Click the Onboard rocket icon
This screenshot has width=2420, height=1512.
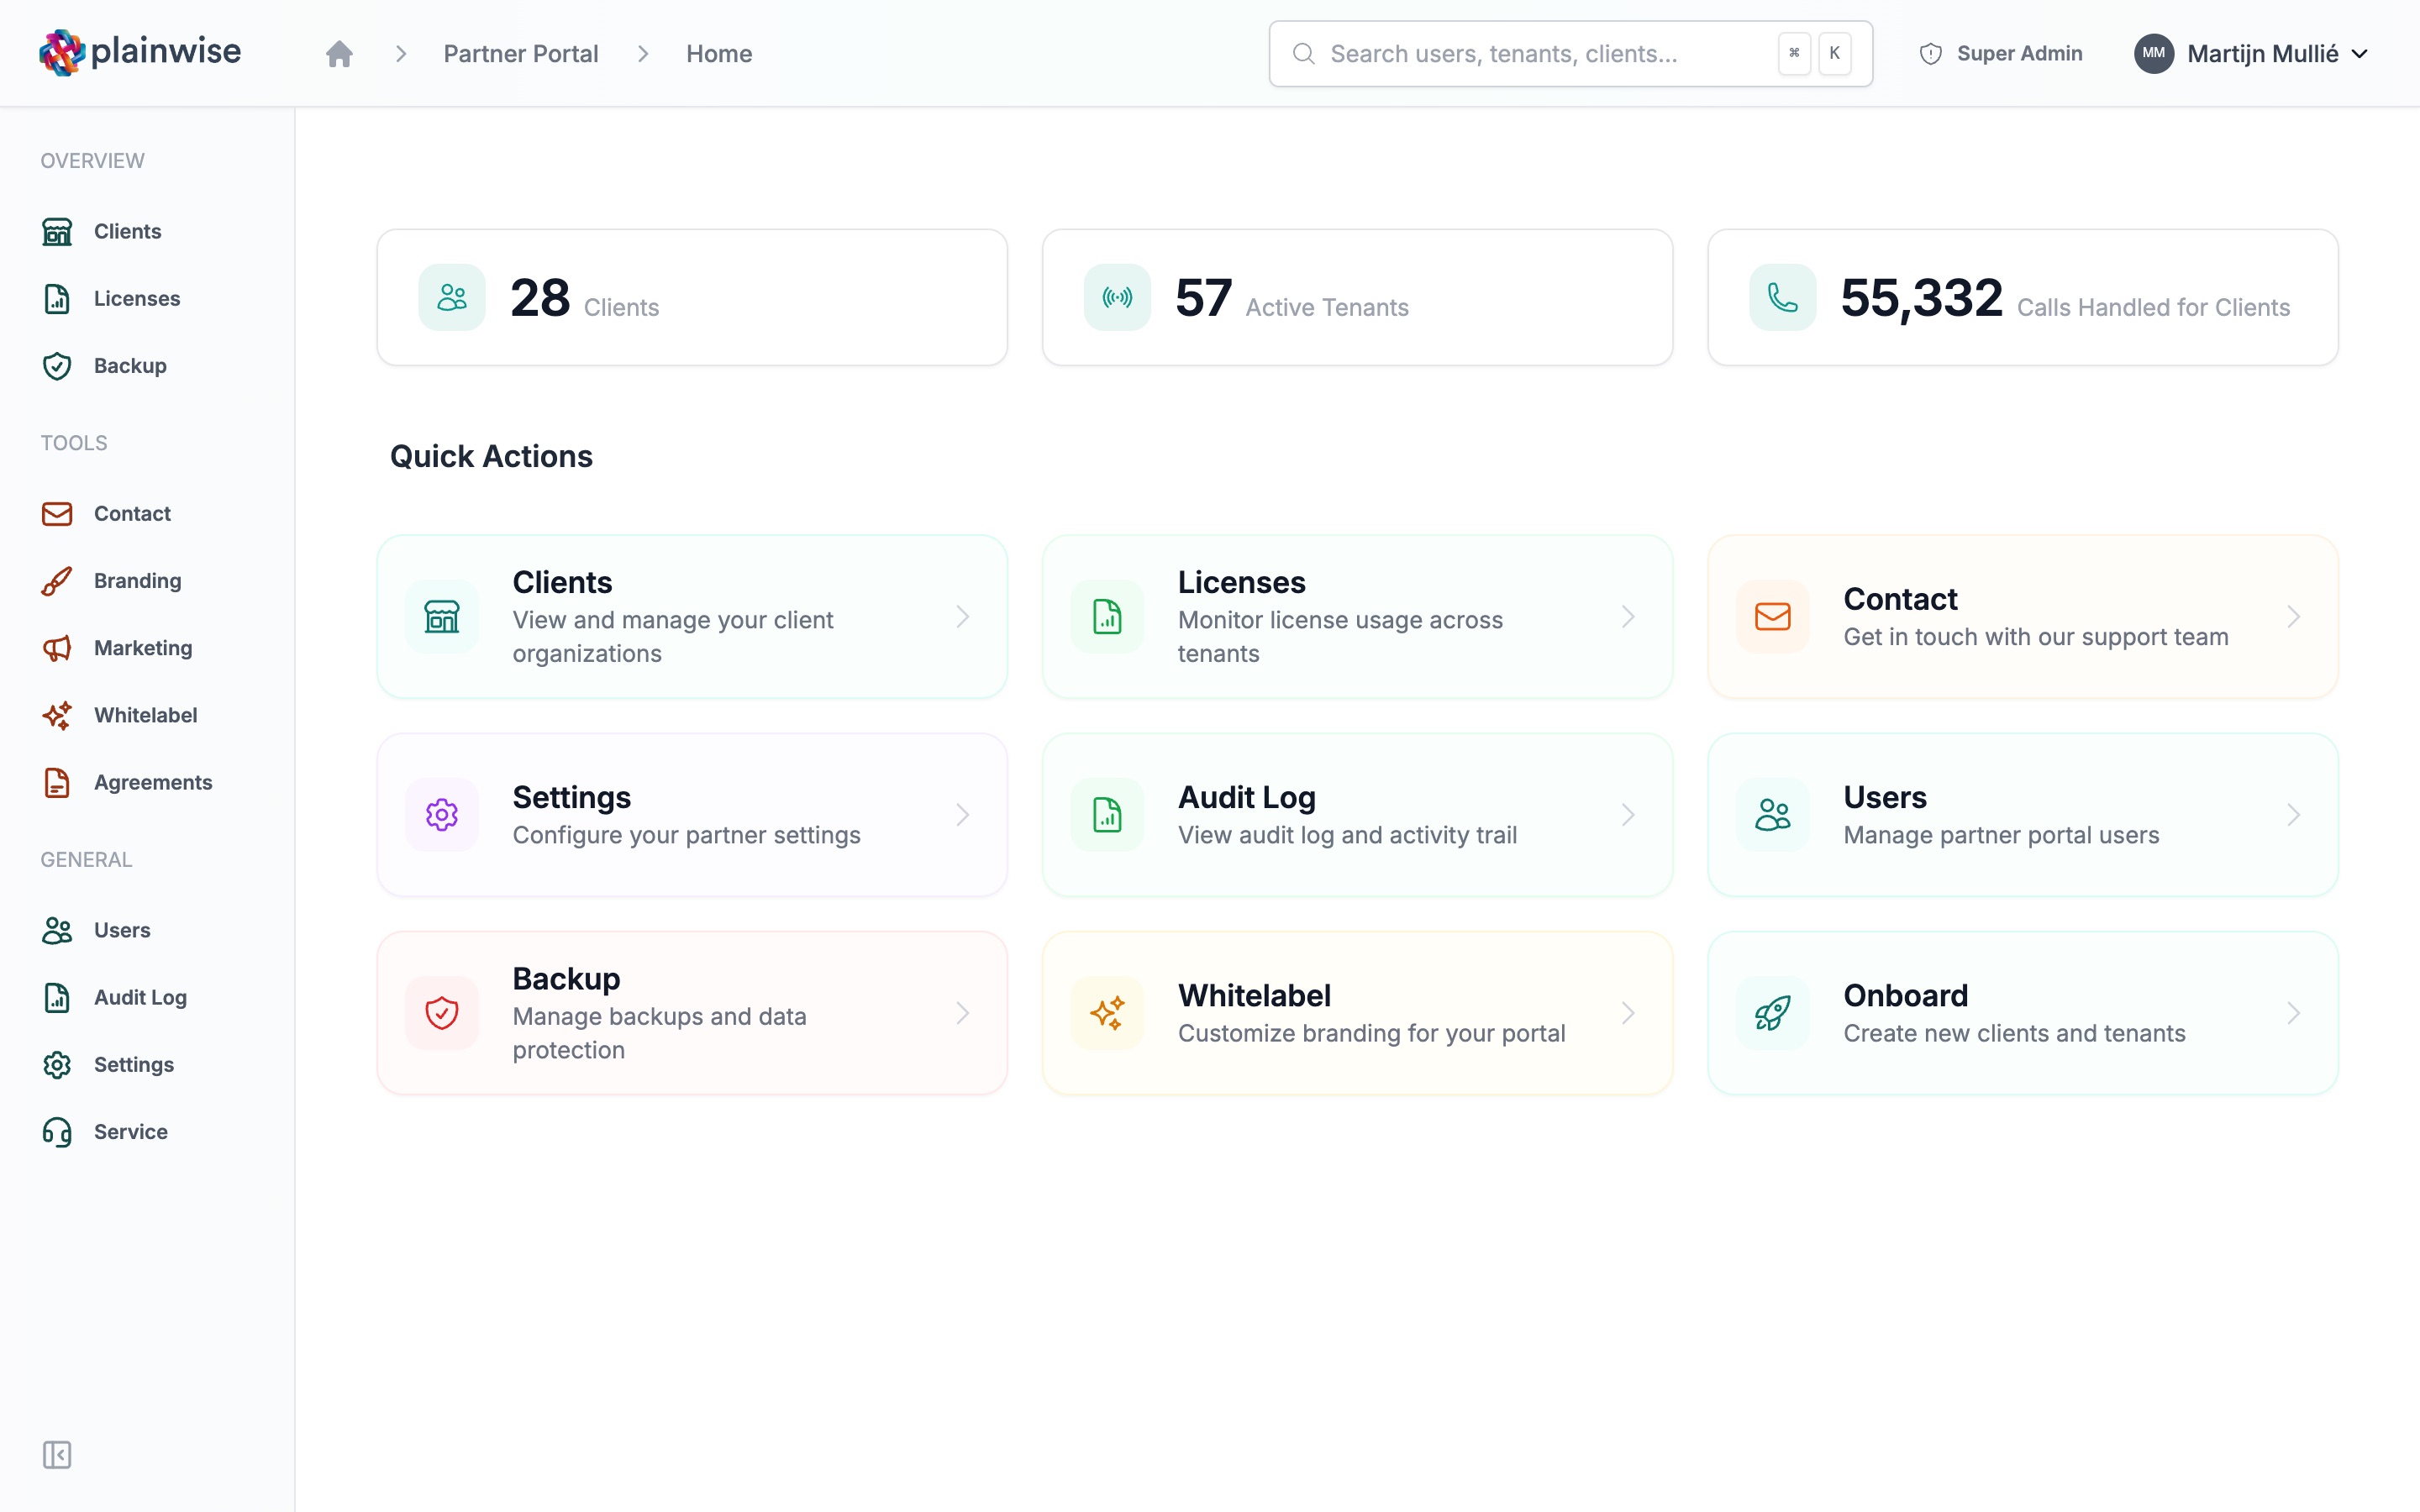(x=1772, y=1013)
